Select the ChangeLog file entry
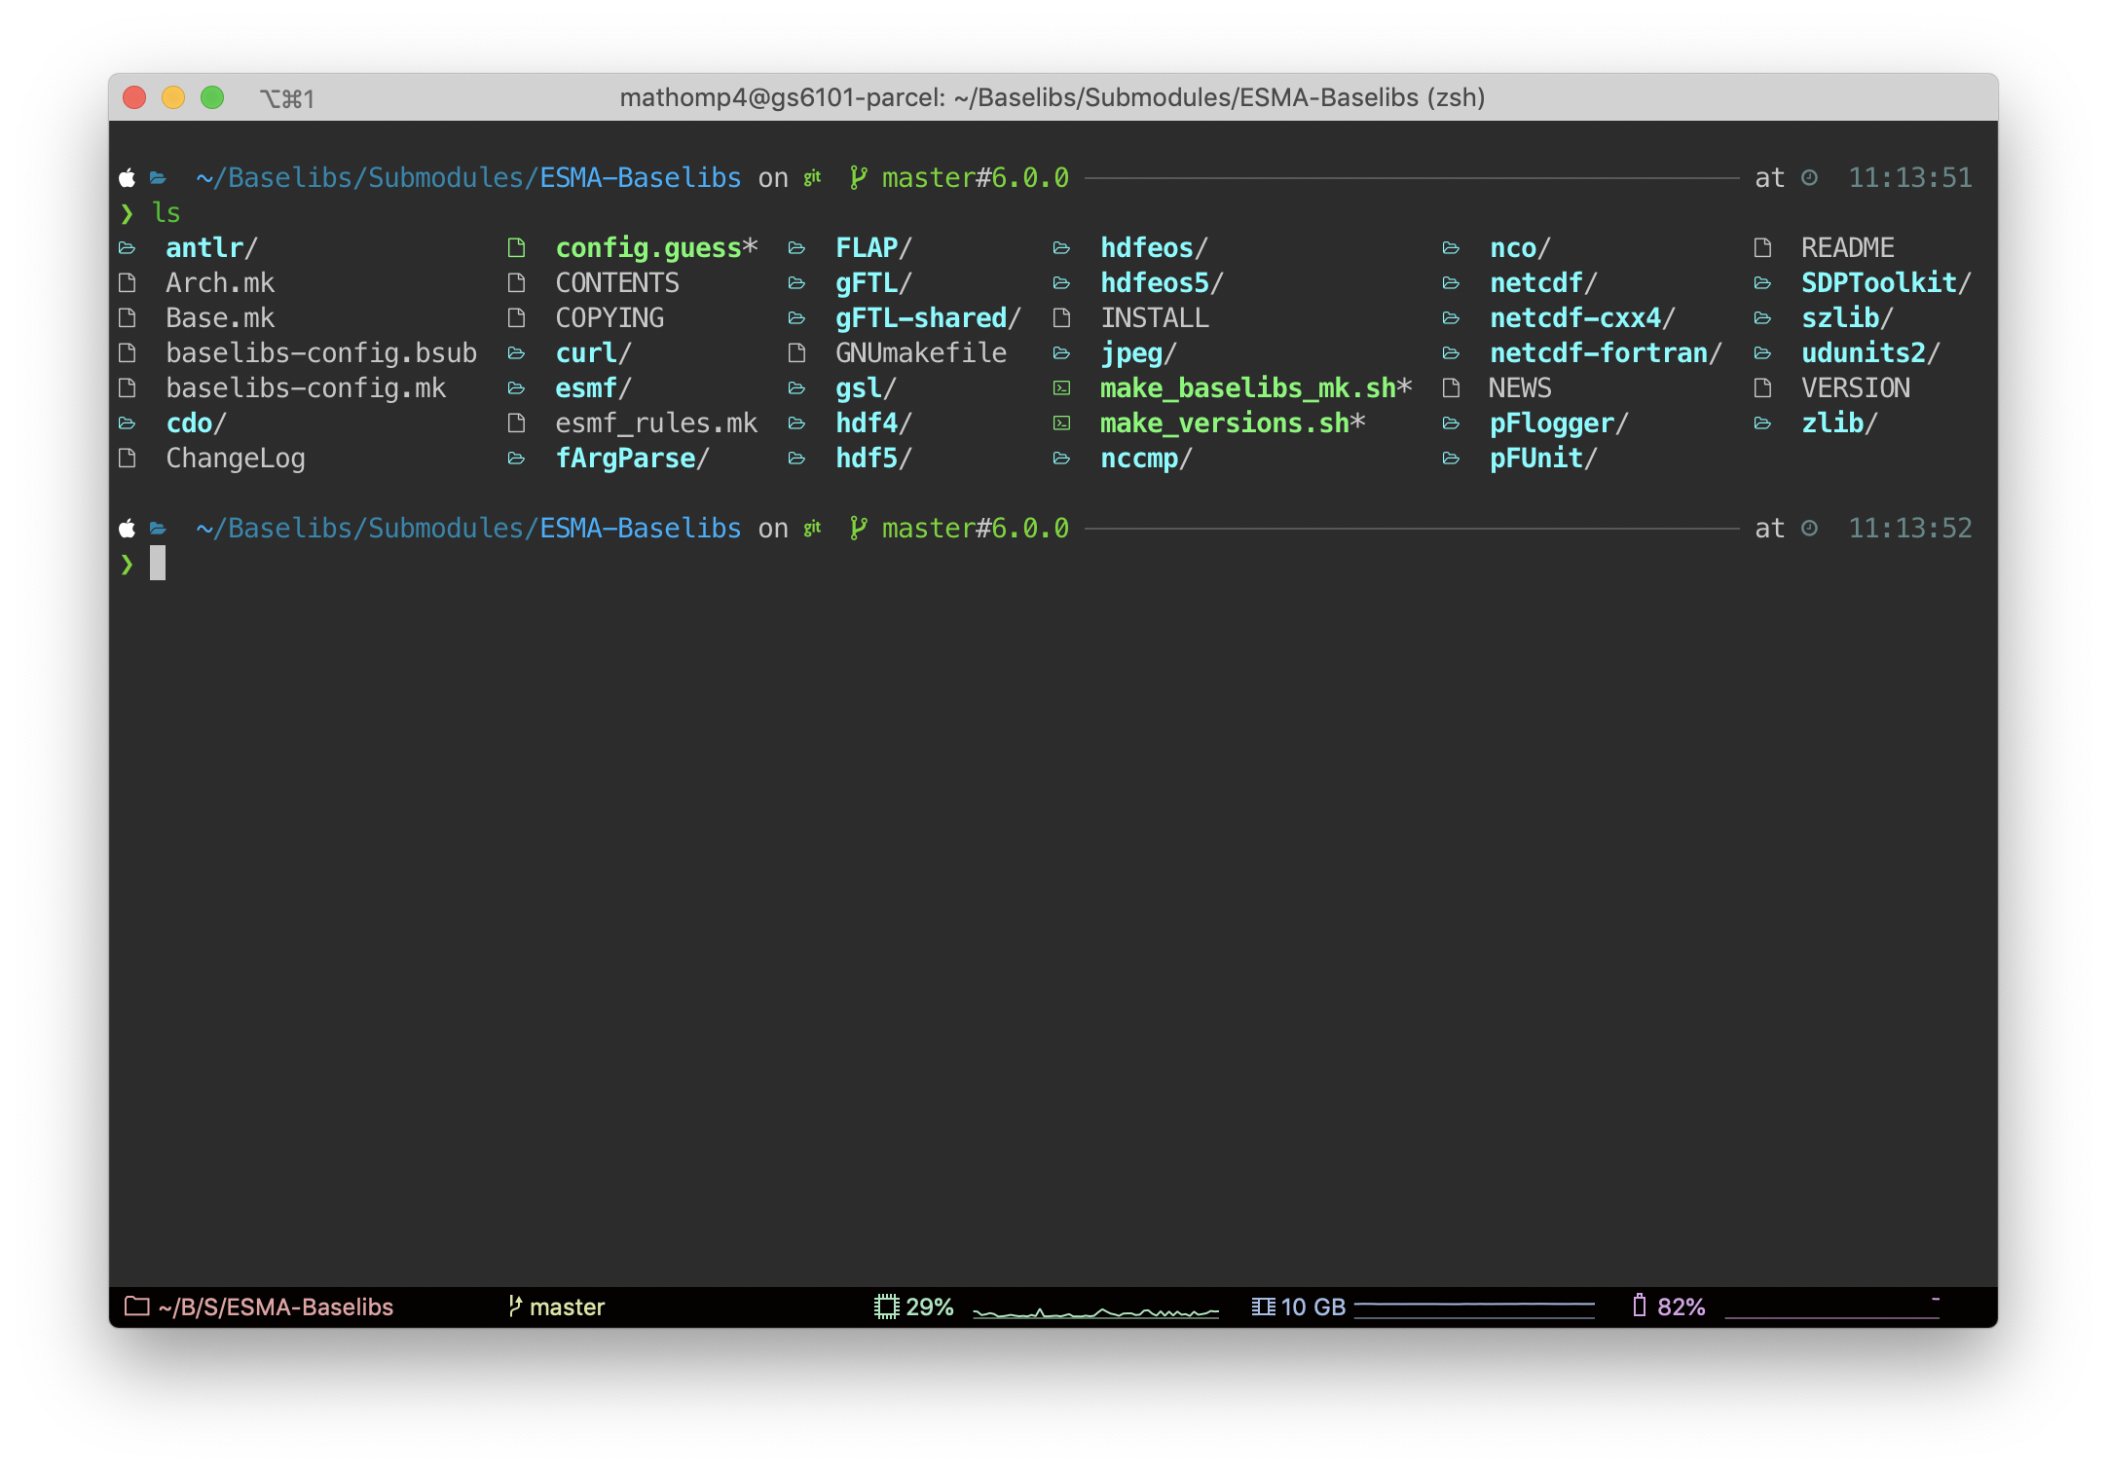 (x=236, y=458)
